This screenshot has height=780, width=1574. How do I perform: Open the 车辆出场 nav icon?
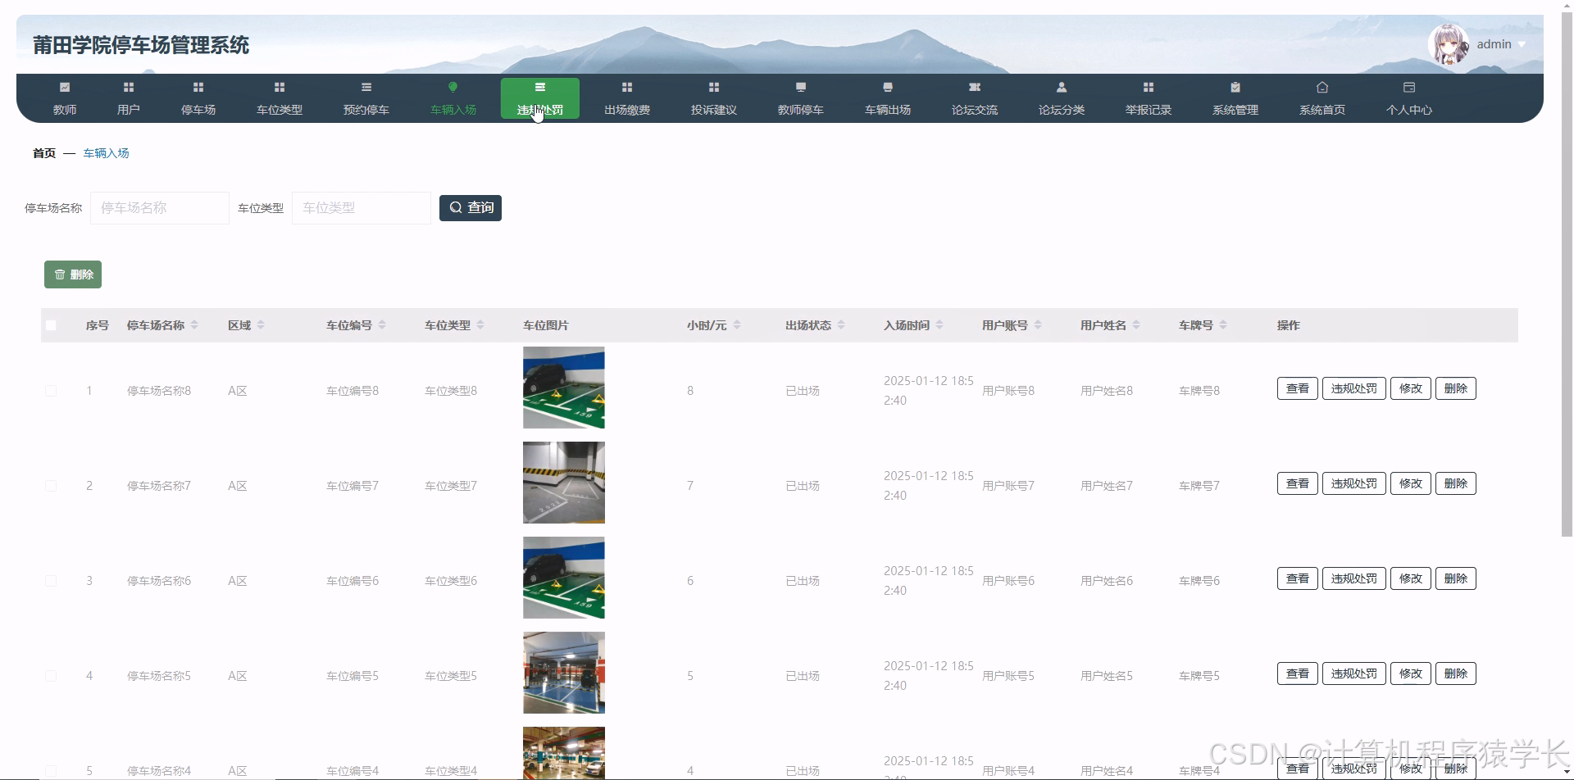(888, 87)
